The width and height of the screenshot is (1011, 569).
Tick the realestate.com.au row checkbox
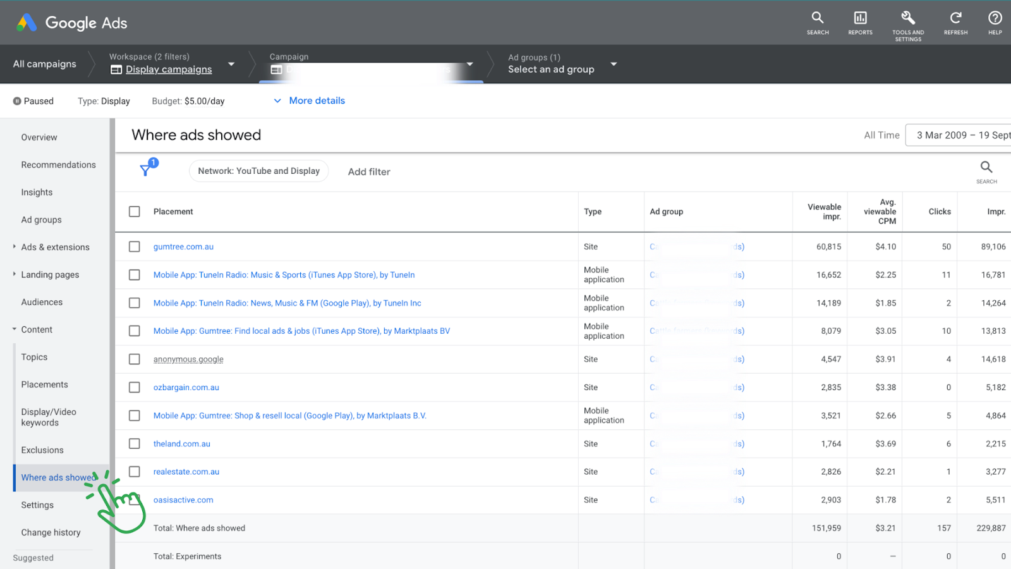(x=135, y=472)
